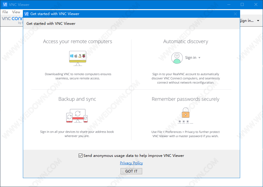The width and height of the screenshot is (263, 187).
Task: Click the user avatar icon
Action: [177, 58]
